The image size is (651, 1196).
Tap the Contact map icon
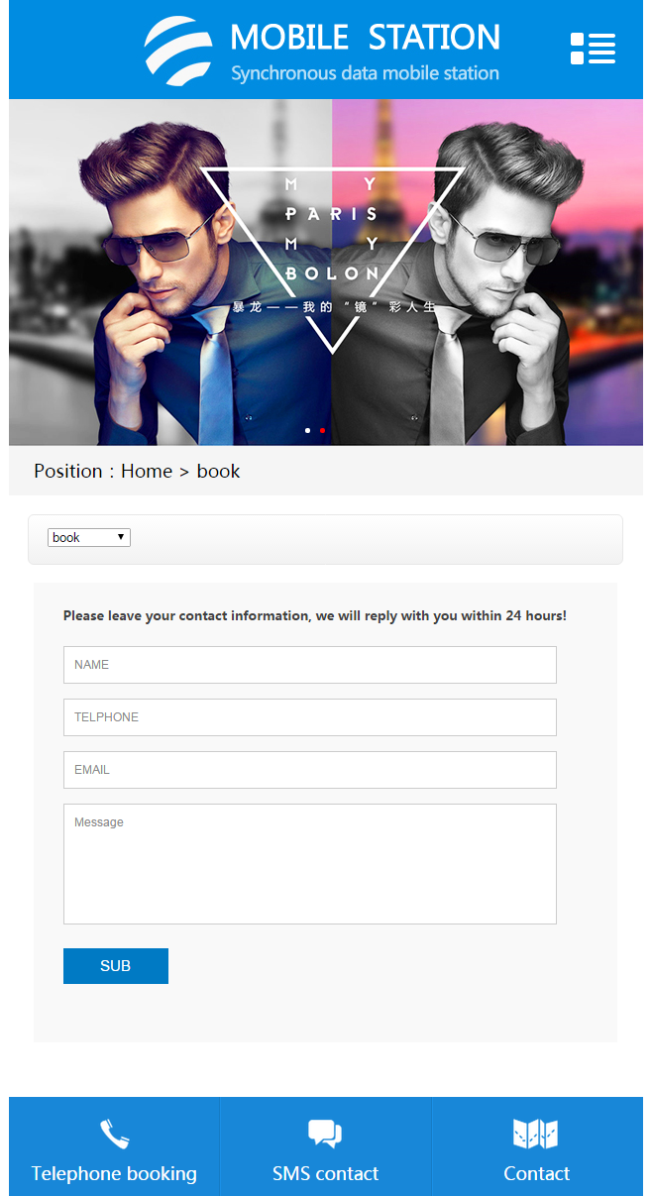tap(535, 1134)
